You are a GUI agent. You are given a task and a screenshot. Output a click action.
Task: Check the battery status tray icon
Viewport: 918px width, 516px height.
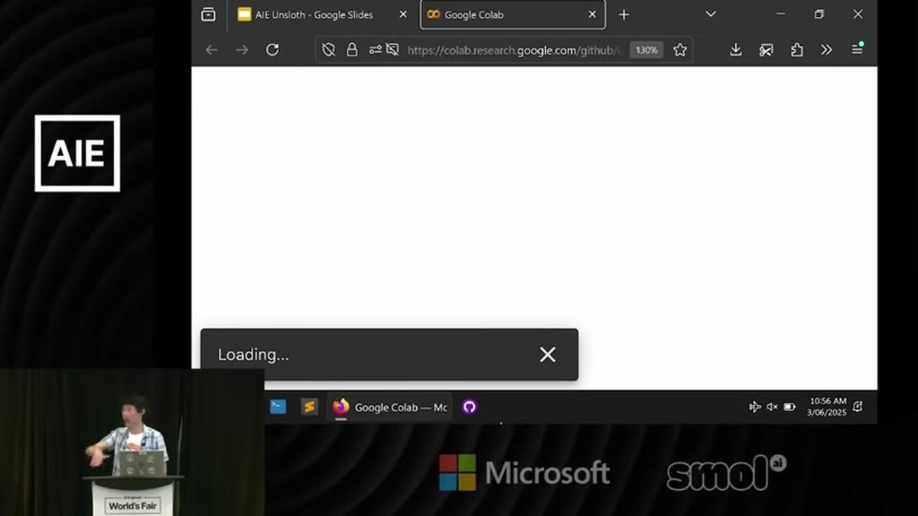coord(789,407)
